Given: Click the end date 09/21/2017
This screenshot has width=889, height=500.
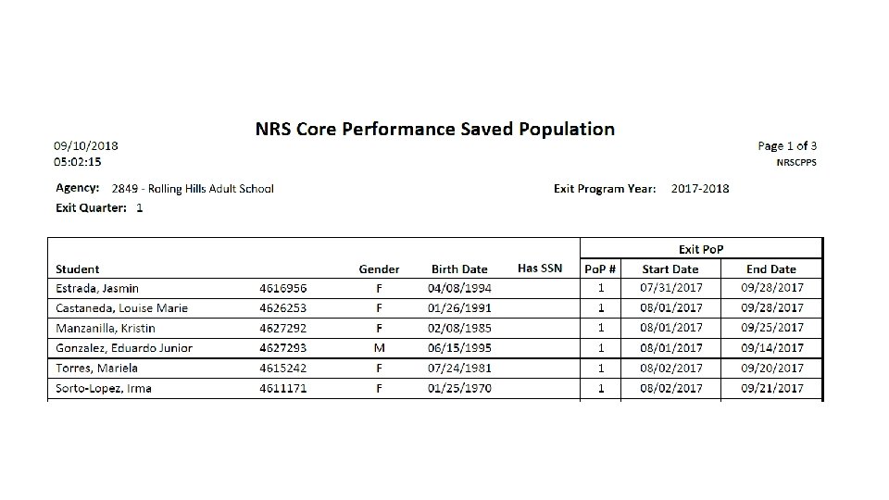Looking at the screenshot, I should coord(772,388).
